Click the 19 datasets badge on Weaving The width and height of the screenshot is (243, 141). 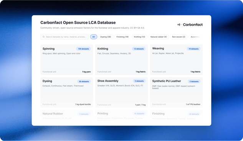(x=193, y=49)
